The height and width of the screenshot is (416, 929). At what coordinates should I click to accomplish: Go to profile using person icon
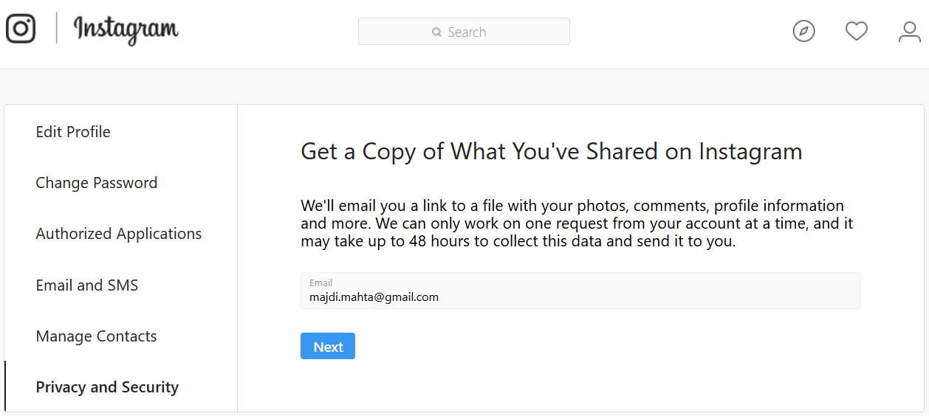pos(909,31)
